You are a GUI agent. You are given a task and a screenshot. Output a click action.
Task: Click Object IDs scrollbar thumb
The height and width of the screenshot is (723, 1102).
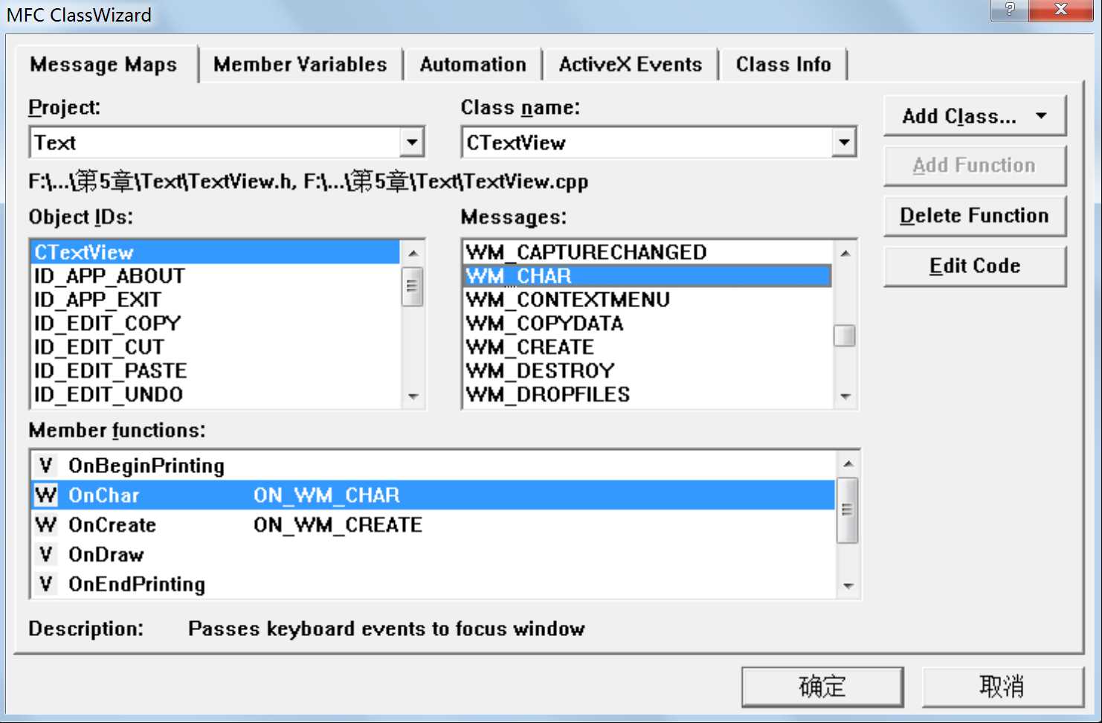(x=413, y=287)
